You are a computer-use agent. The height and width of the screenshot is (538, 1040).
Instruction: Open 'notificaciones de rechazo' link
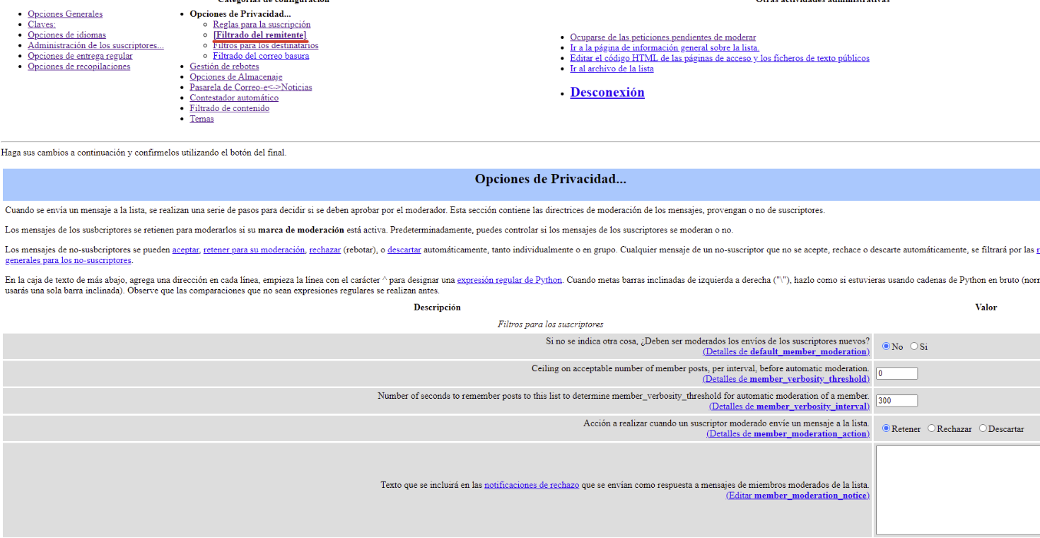pos(532,486)
